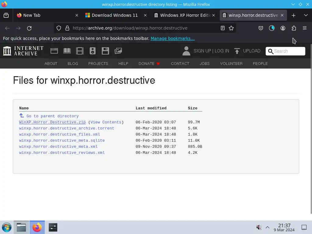Screen dimensions: 312x234
Task: Open the Video film icon
Action: tap(80, 51)
